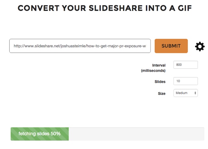208x149 pixels.
Task: Click the 'joshuasteimle' part of the URL text
Action: 73,46
